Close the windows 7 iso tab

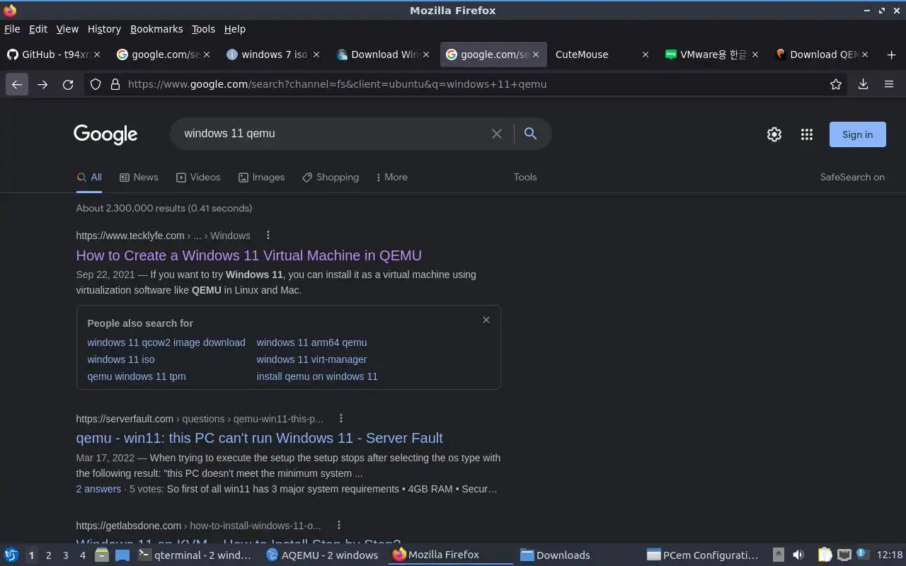point(316,54)
